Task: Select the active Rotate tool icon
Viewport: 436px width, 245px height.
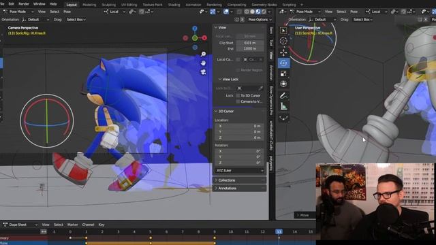Action: point(283,63)
